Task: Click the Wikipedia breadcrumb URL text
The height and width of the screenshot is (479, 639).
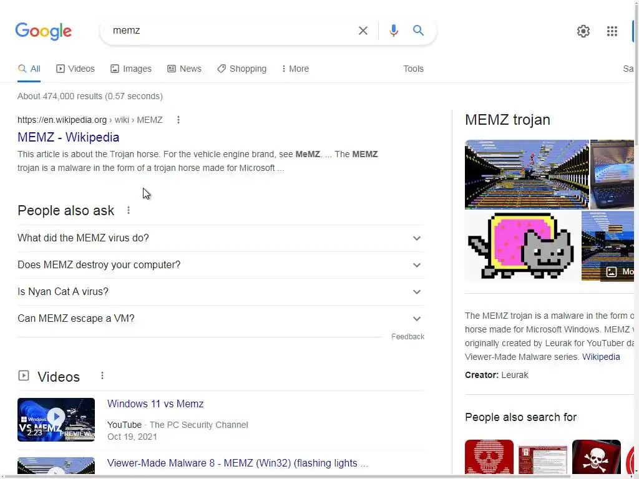Action: (90, 120)
